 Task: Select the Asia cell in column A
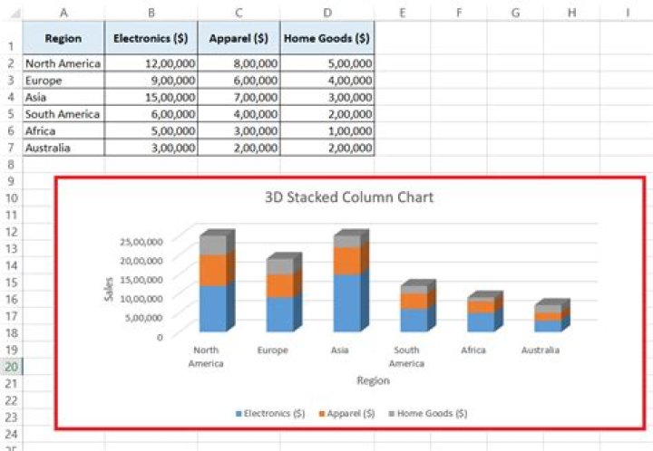coord(63,97)
